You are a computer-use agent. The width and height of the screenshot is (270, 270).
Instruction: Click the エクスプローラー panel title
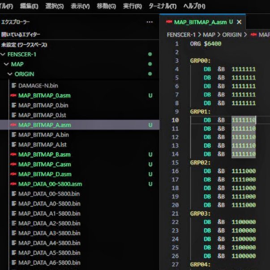(x=15, y=22)
